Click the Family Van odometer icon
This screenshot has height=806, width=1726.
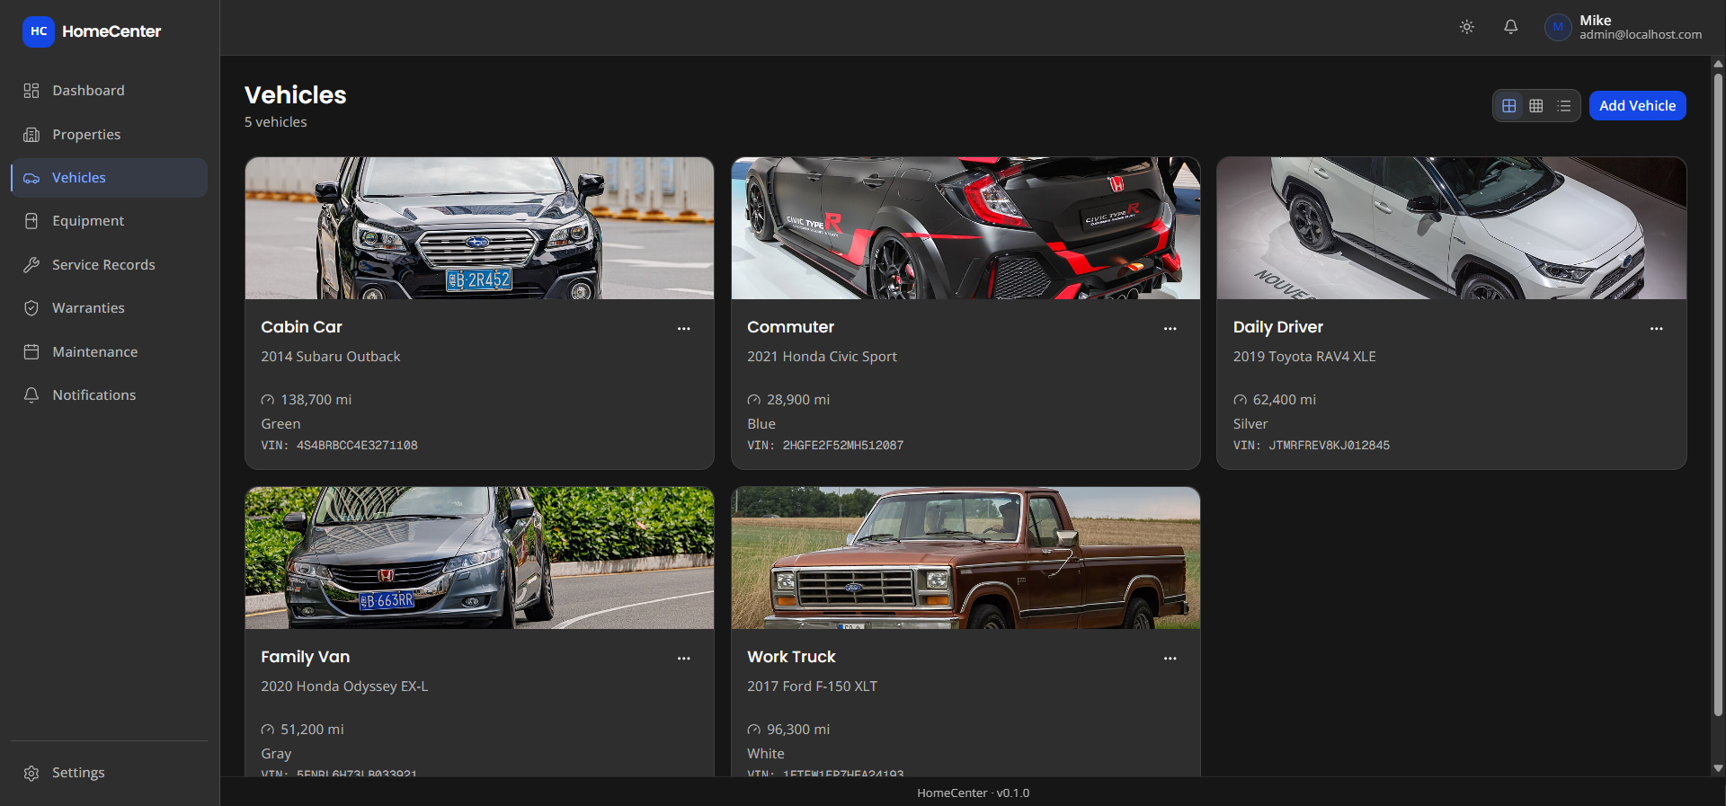tap(268, 730)
